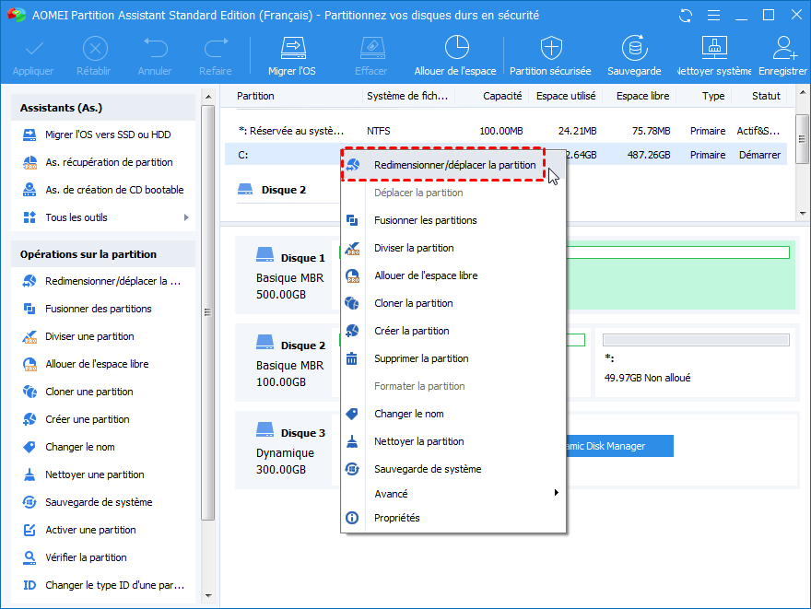Choose Nettoyer la partition in context menu
This screenshot has width=811, height=609.
pos(453,441)
